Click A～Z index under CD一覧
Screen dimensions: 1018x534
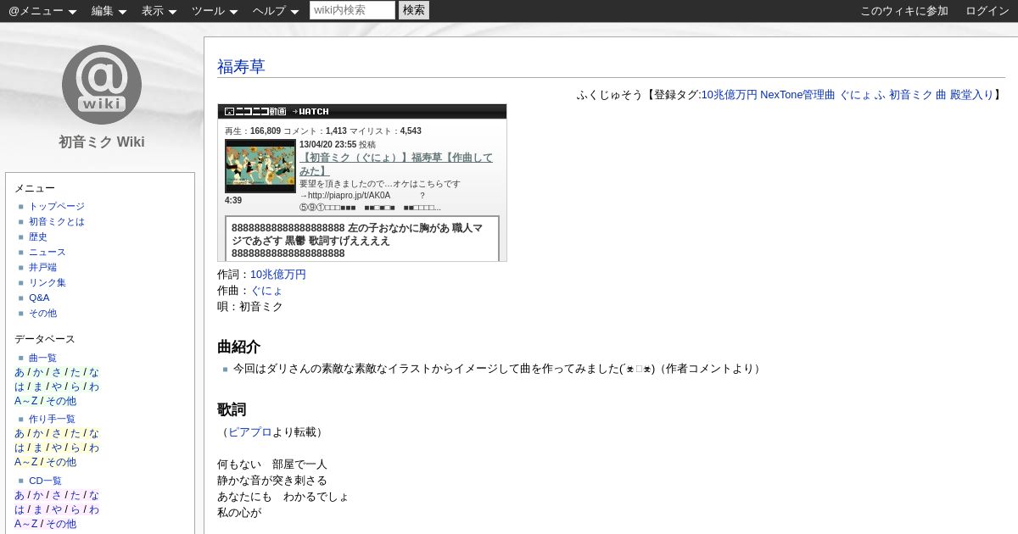click(x=26, y=524)
